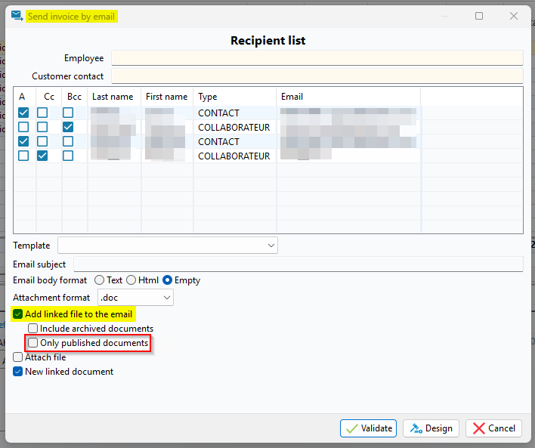Click into the Employee field
Image resolution: width=535 pixels, height=448 pixels.
317,58
